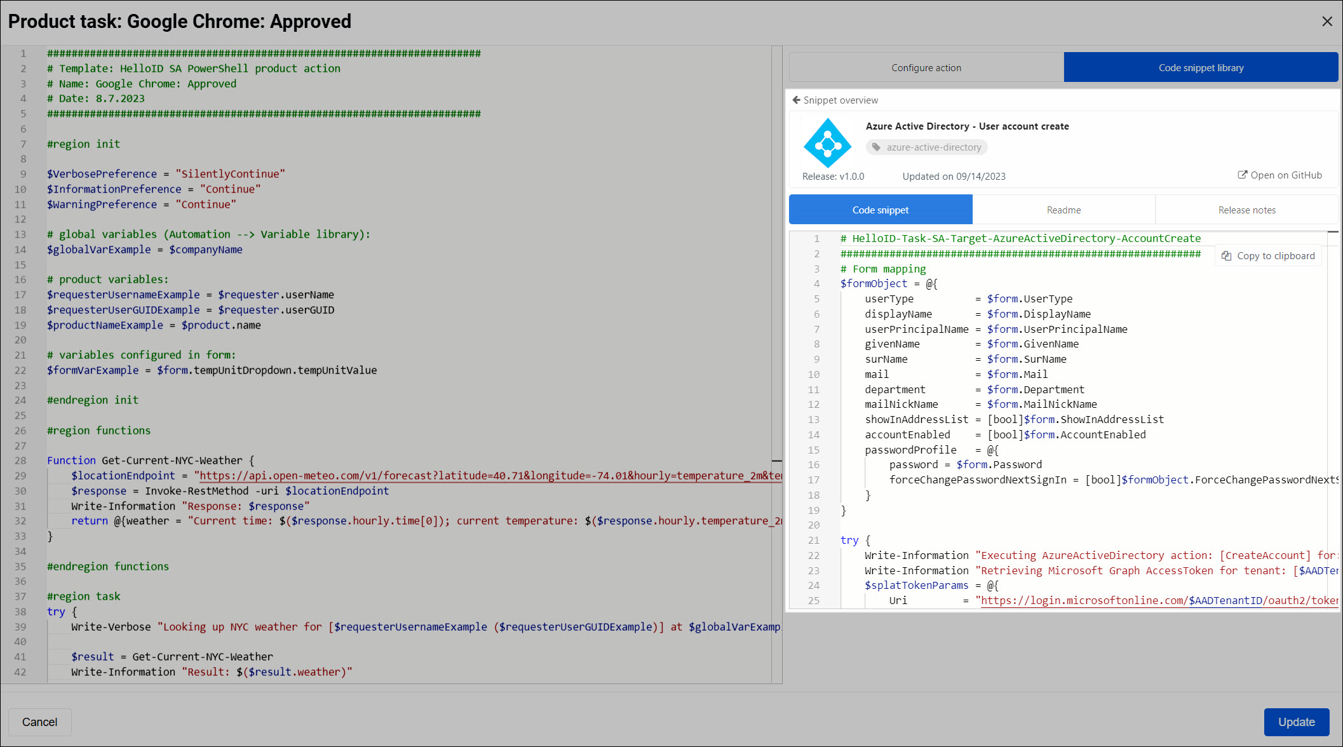Close the Product task dialog
The image size is (1343, 747).
pos(1327,22)
